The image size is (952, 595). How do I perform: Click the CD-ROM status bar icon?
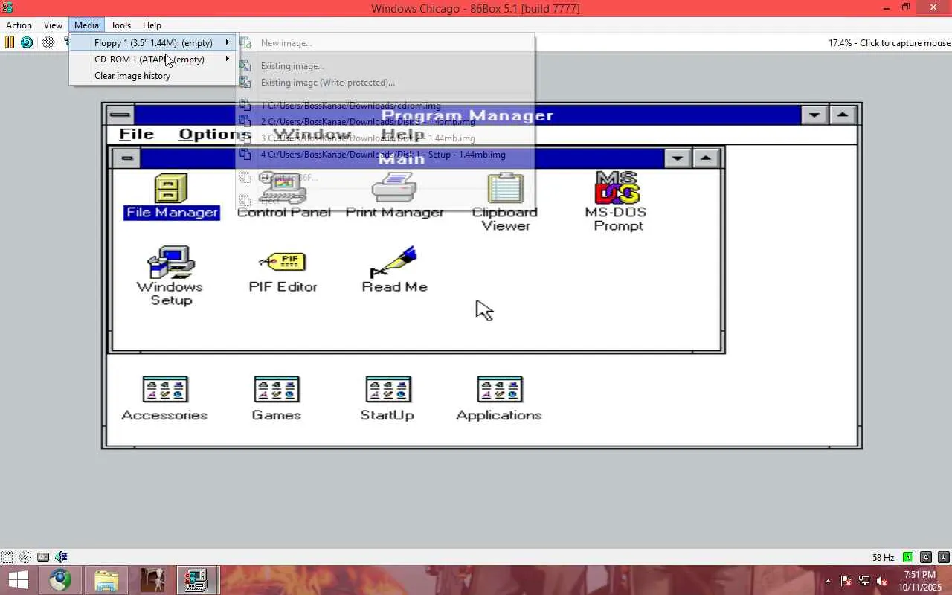pos(25,556)
